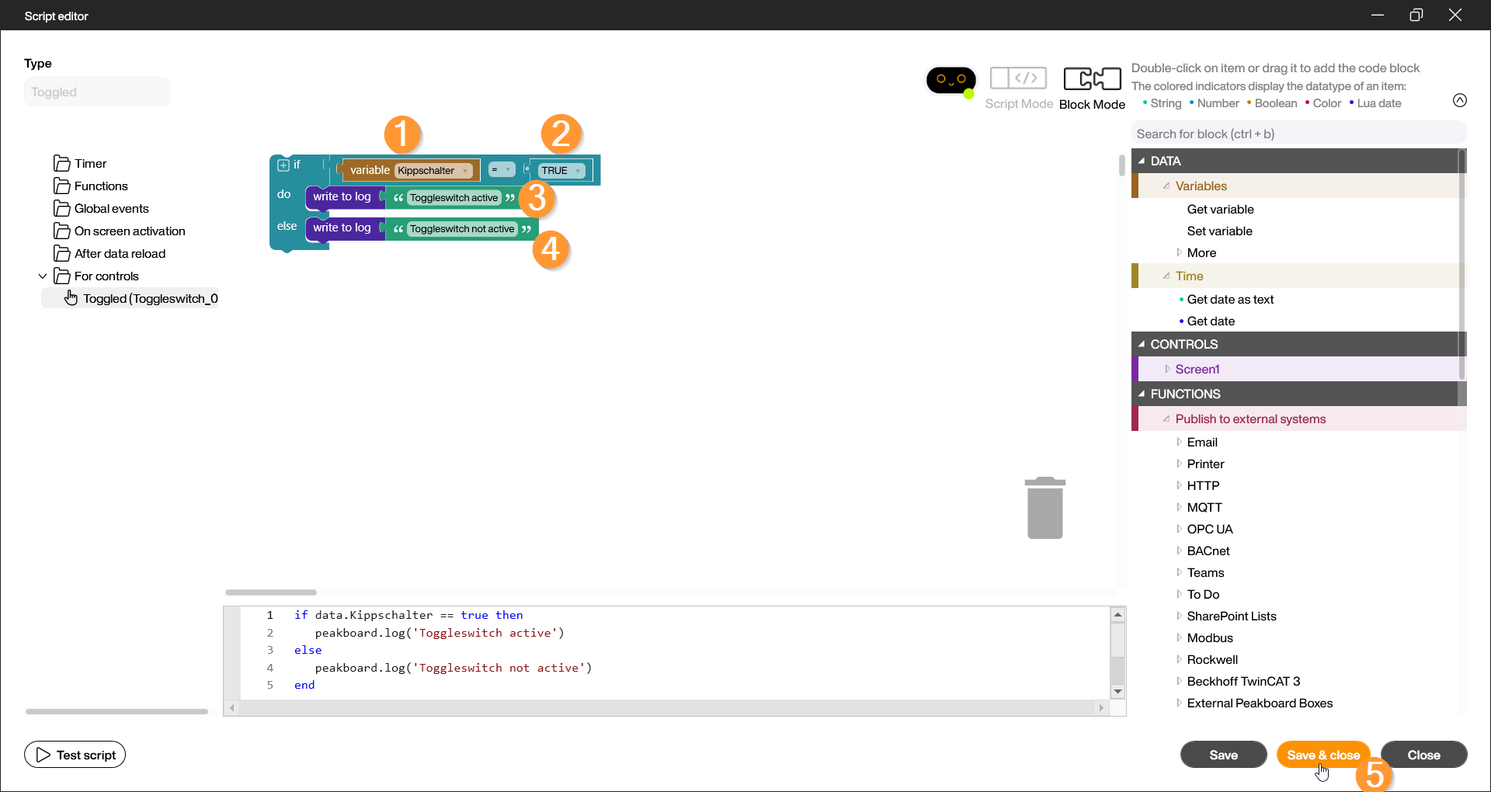Image resolution: width=1491 pixels, height=792 pixels.
Task: Click the plus icon on if block
Action: (283, 165)
